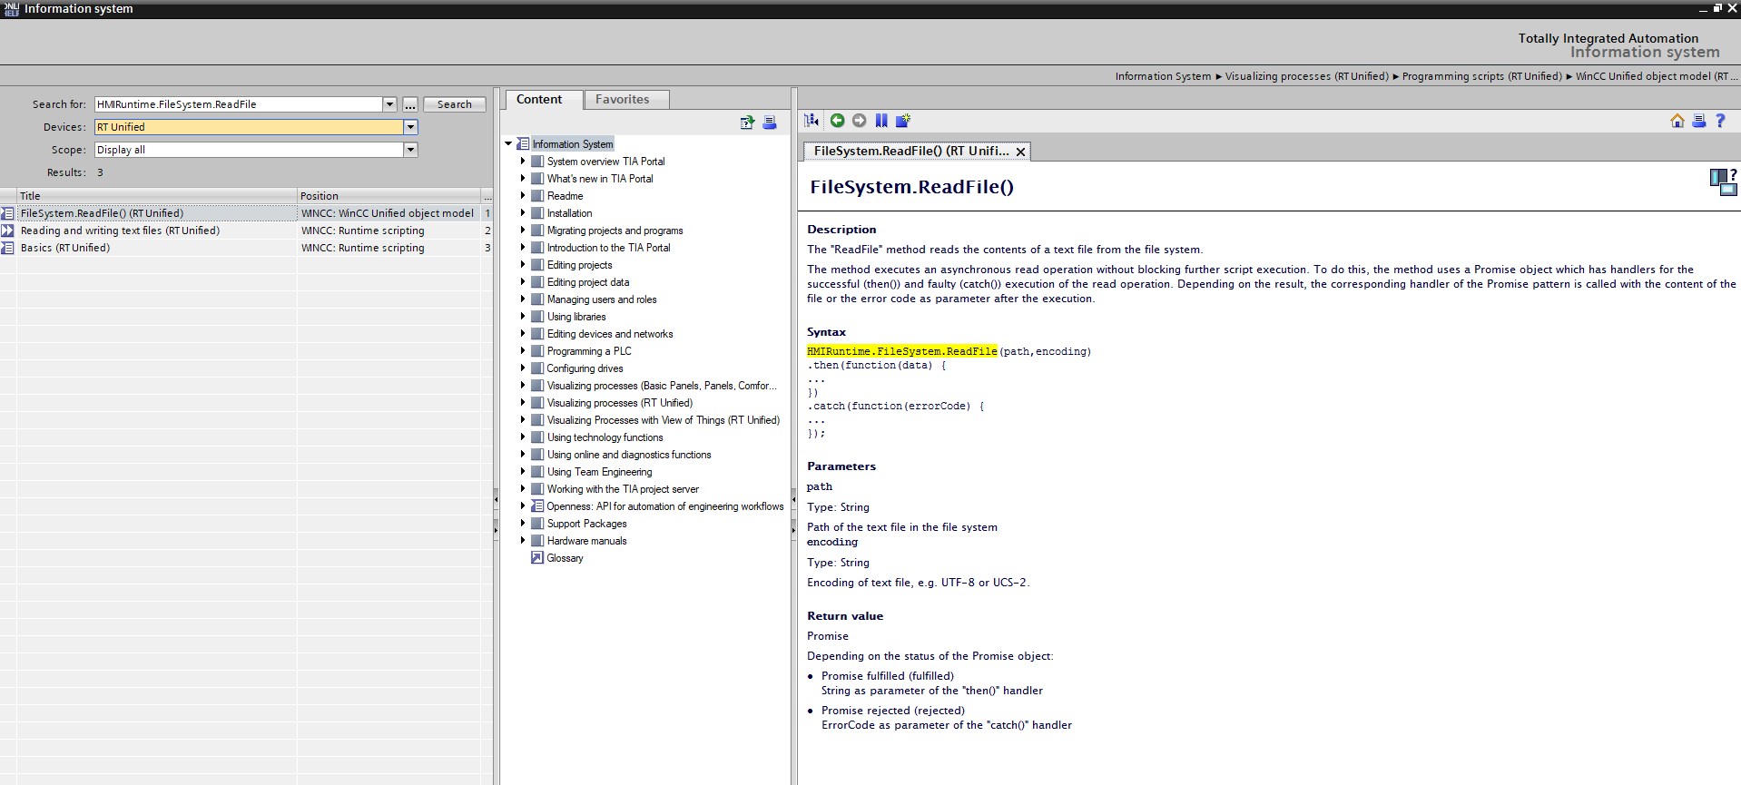Viewport: 1741px width, 785px height.
Task: Expand the Hardware manuals tree node
Action: pos(523,541)
